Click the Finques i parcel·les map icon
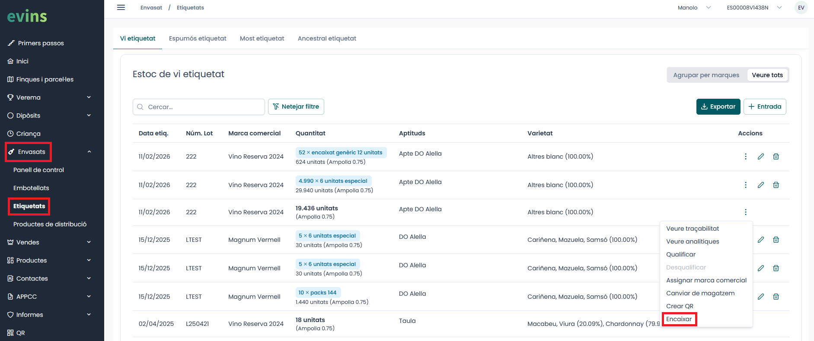Screen dimensions: 814x341 pyautogui.click(x=10, y=79)
